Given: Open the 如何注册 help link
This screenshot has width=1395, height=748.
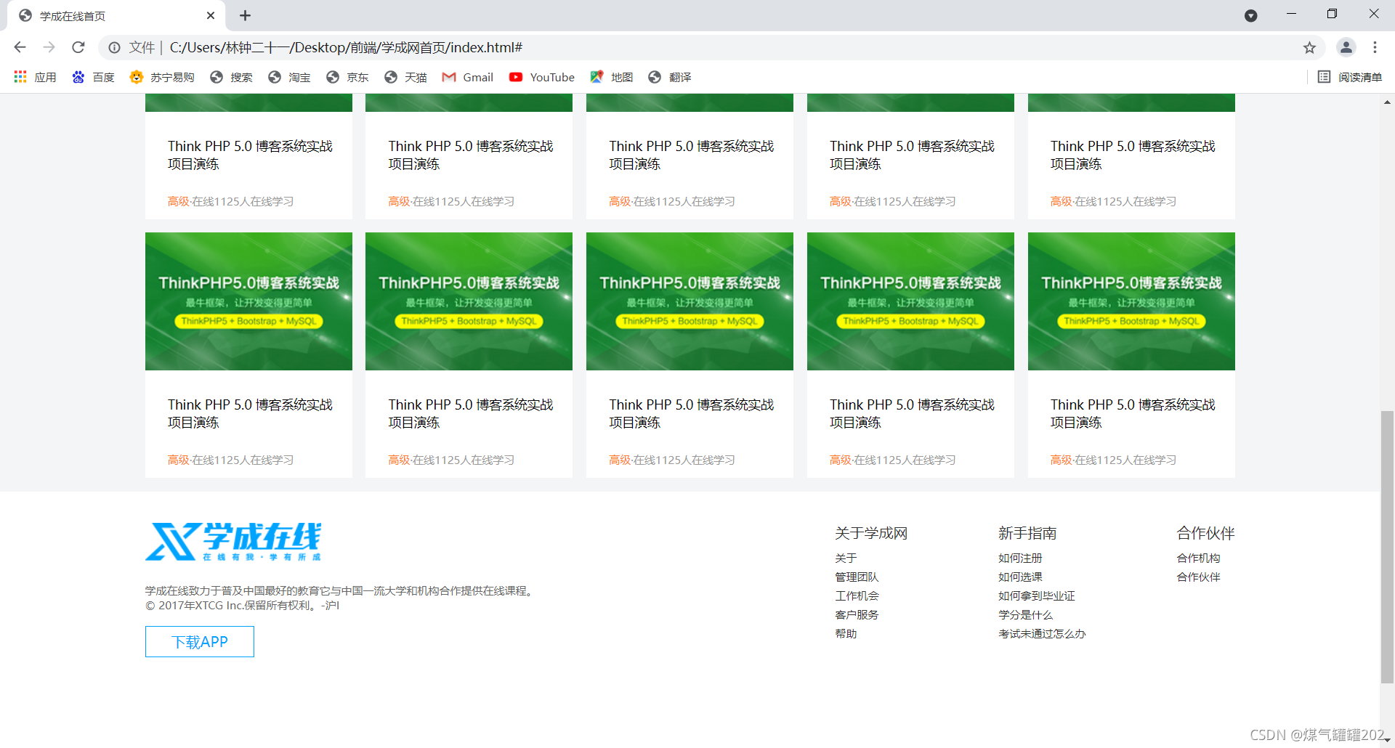Looking at the screenshot, I should pos(1019,558).
